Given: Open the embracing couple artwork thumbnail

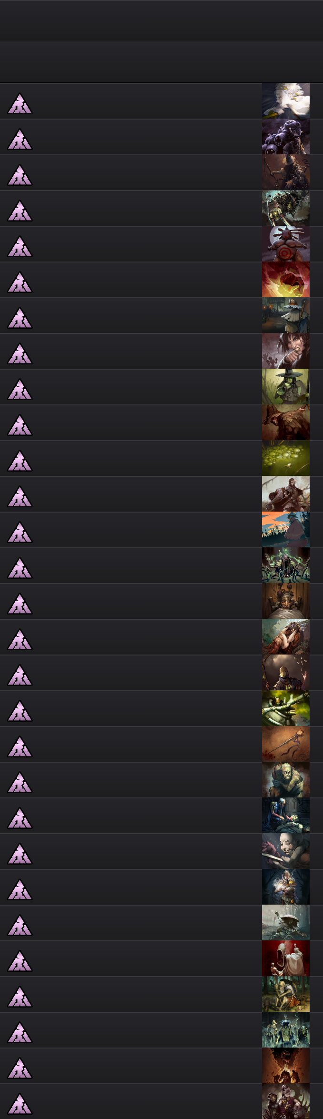Looking at the screenshot, I should (x=286, y=637).
